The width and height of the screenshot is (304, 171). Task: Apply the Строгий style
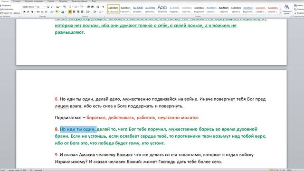[224, 9]
